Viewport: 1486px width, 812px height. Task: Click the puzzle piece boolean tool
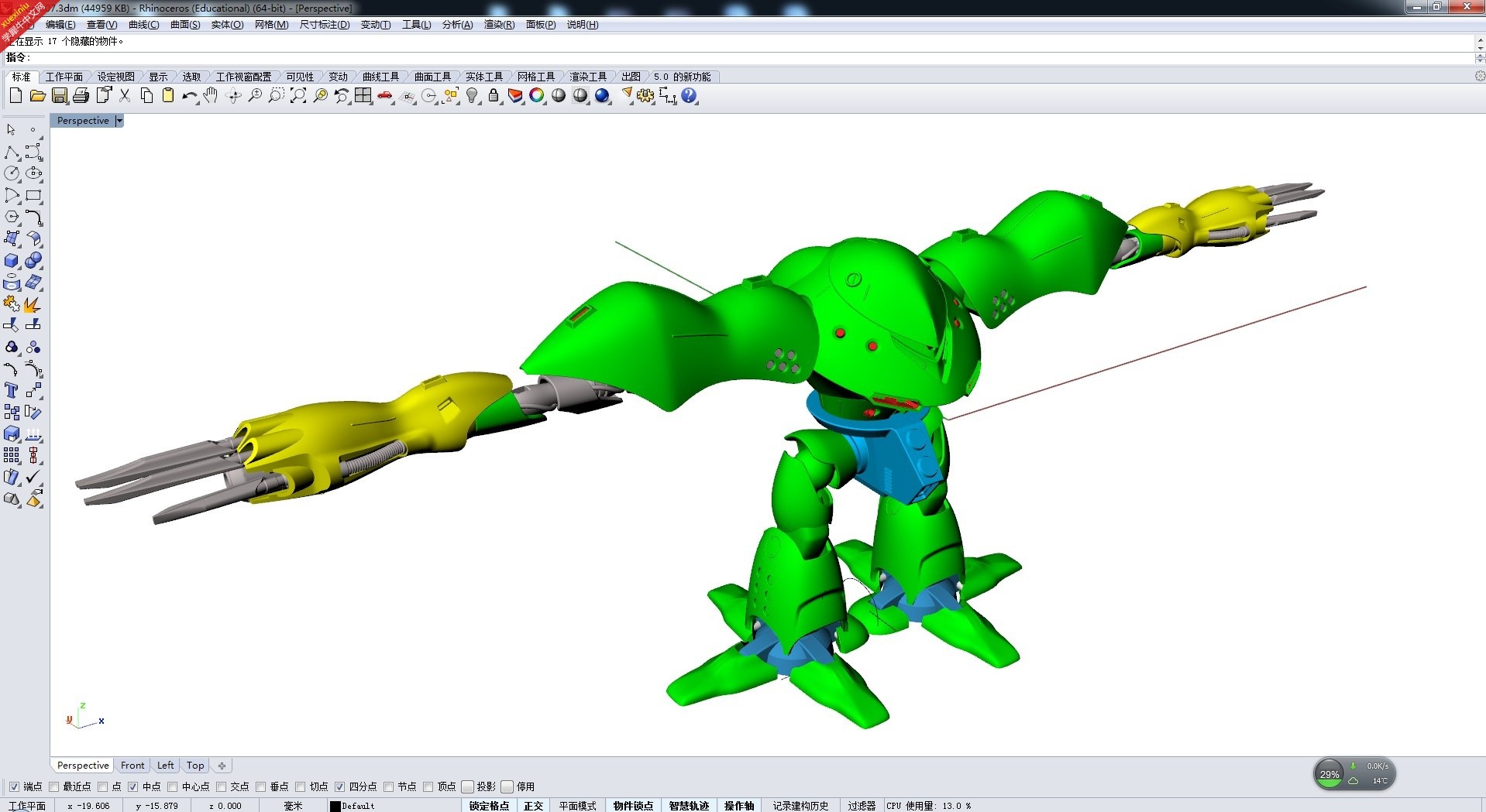[x=12, y=303]
